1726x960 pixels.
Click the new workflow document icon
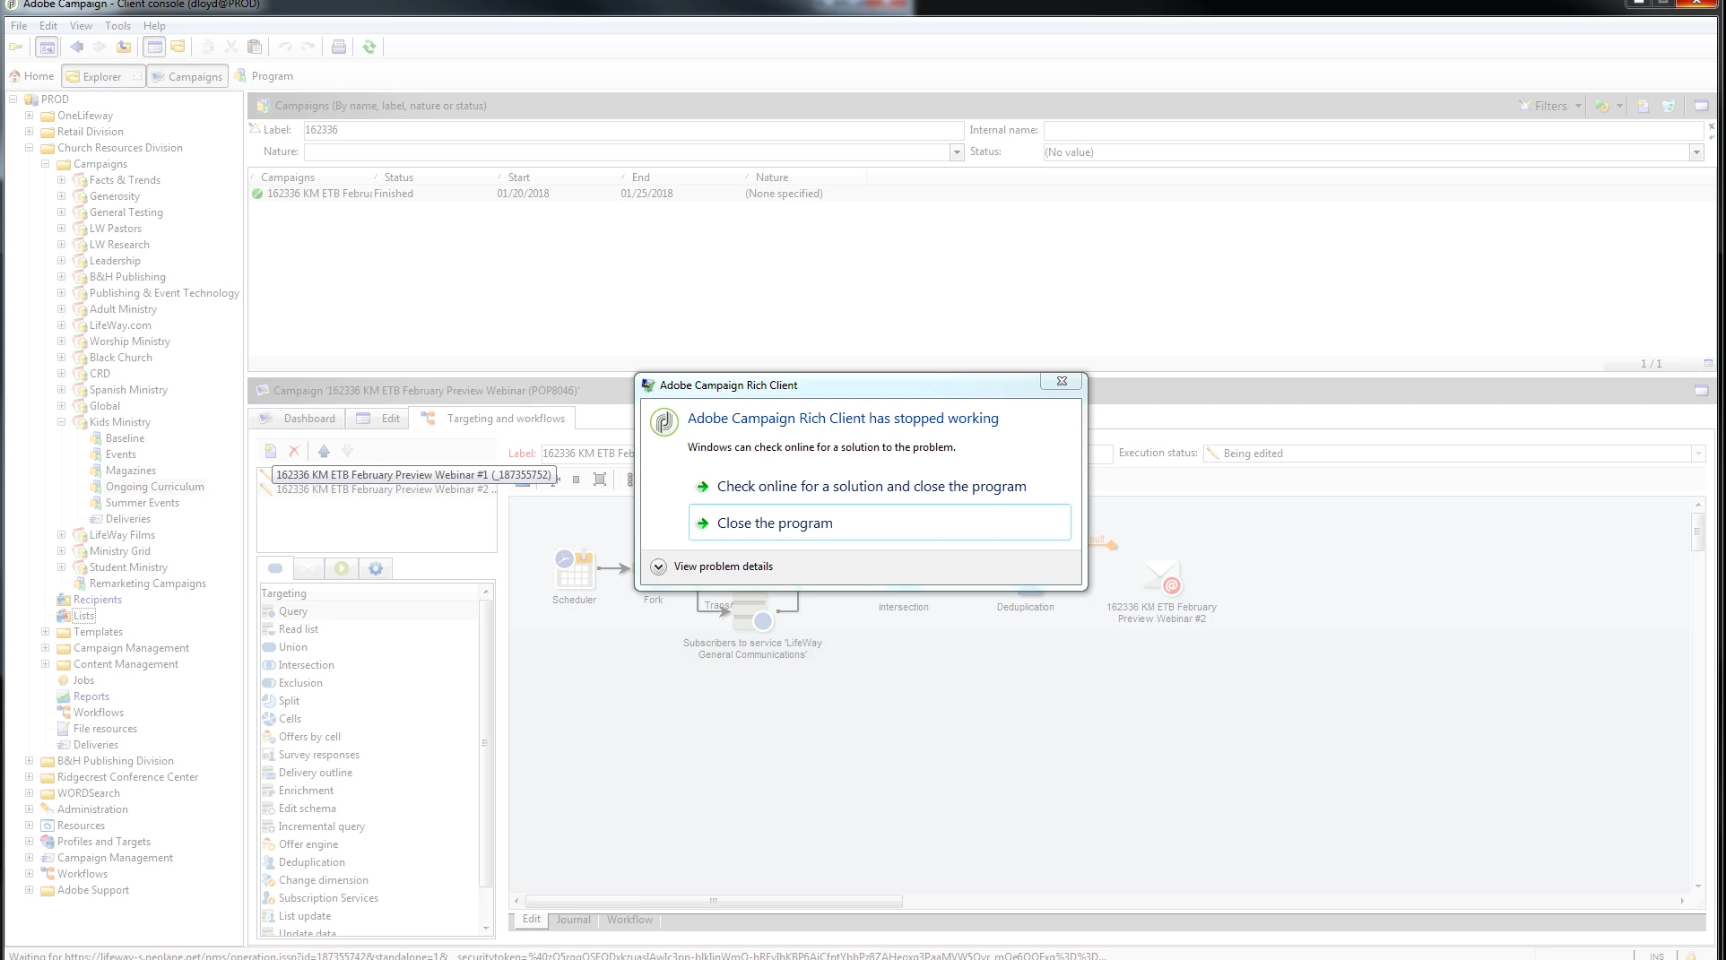(x=270, y=452)
